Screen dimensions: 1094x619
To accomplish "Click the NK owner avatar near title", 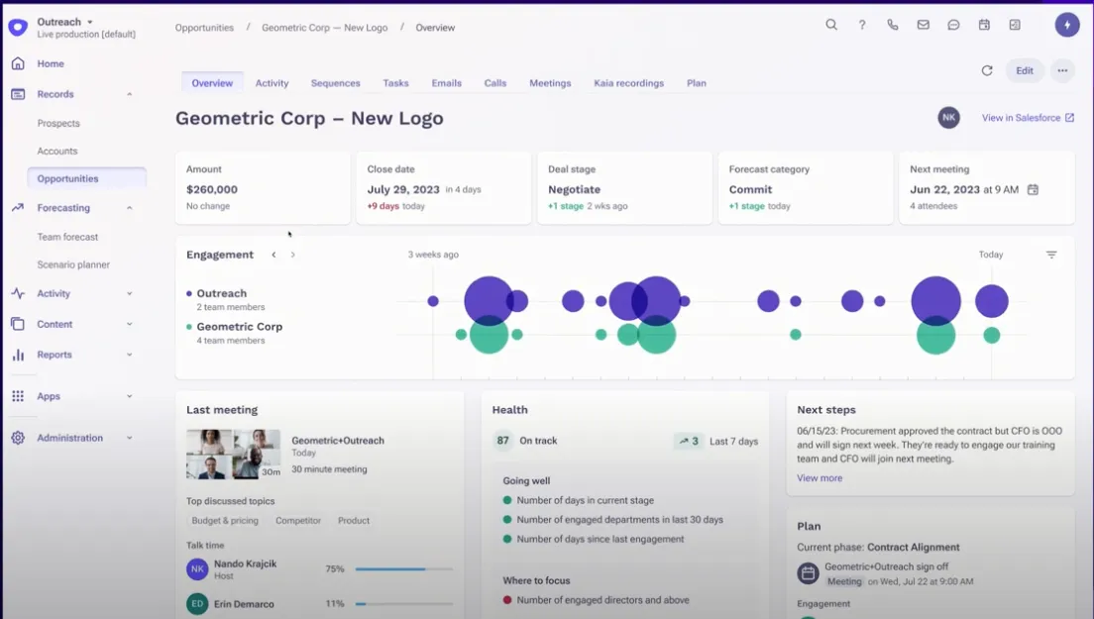I will [948, 118].
